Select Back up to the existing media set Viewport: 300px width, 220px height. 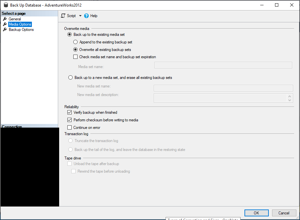pyautogui.click(x=69, y=35)
